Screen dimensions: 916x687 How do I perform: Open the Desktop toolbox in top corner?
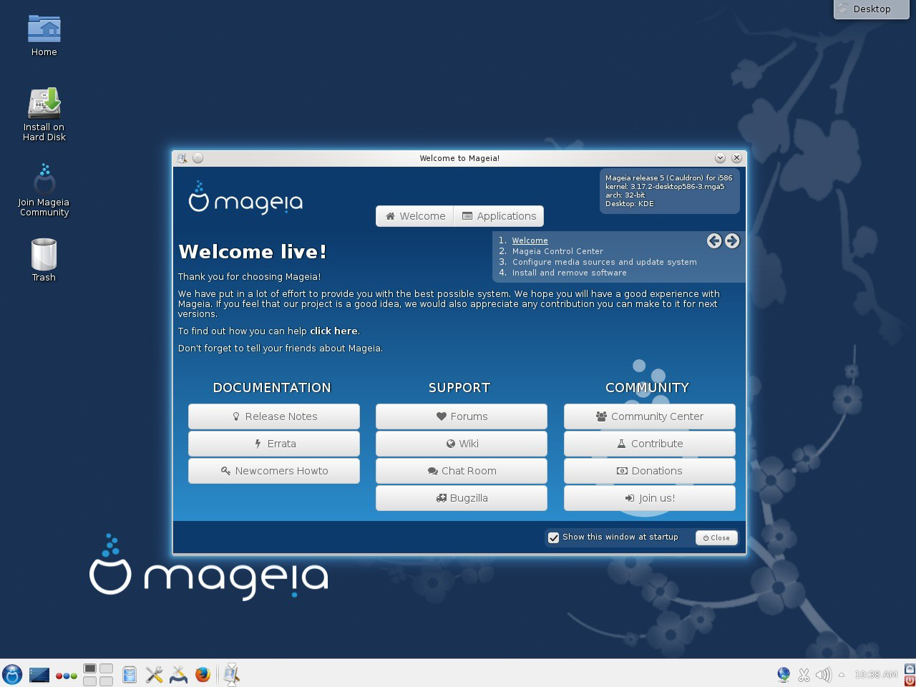click(871, 9)
